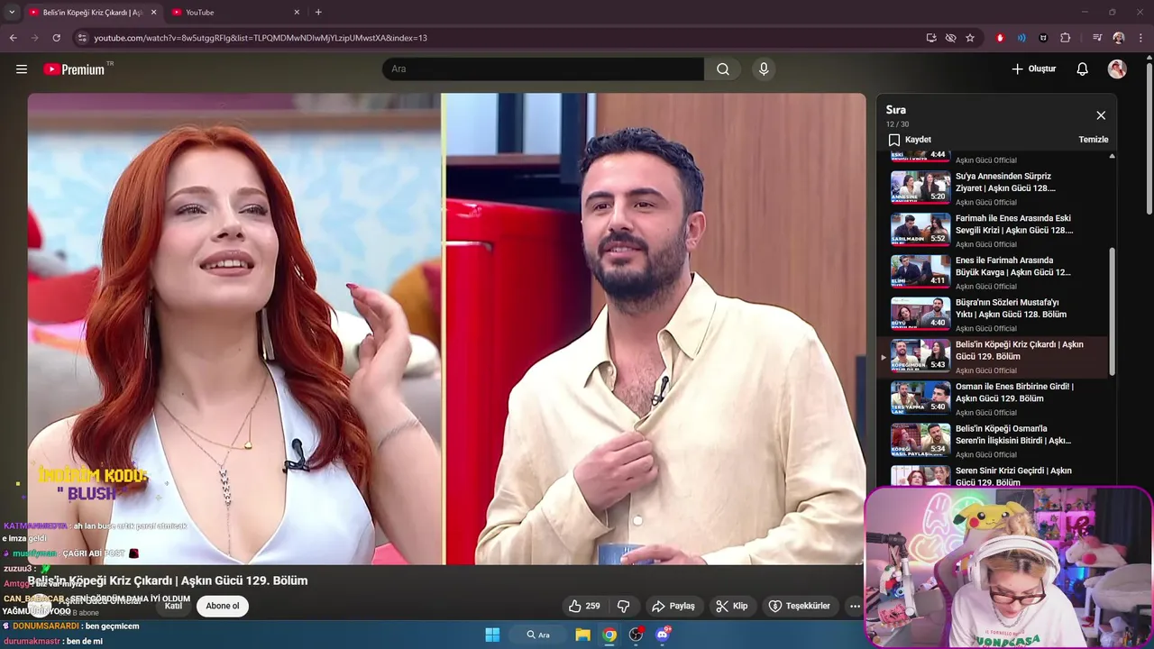Switch to the YouTube browser tab
Image resolution: width=1154 pixels, height=649 pixels.
point(234,13)
